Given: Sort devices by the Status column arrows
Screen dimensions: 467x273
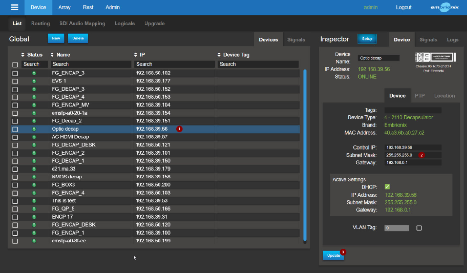Looking at the screenshot, I should tap(23, 55).
